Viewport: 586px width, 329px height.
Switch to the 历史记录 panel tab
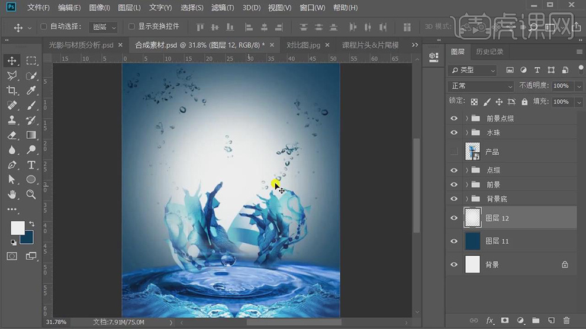pyautogui.click(x=490, y=52)
